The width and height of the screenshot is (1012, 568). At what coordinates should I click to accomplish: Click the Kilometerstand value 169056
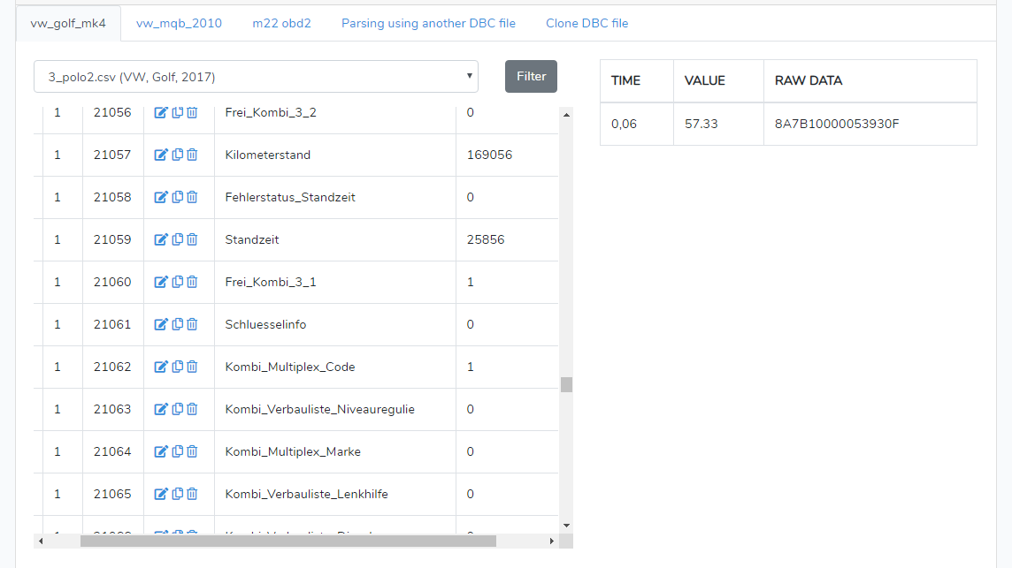click(489, 155)
